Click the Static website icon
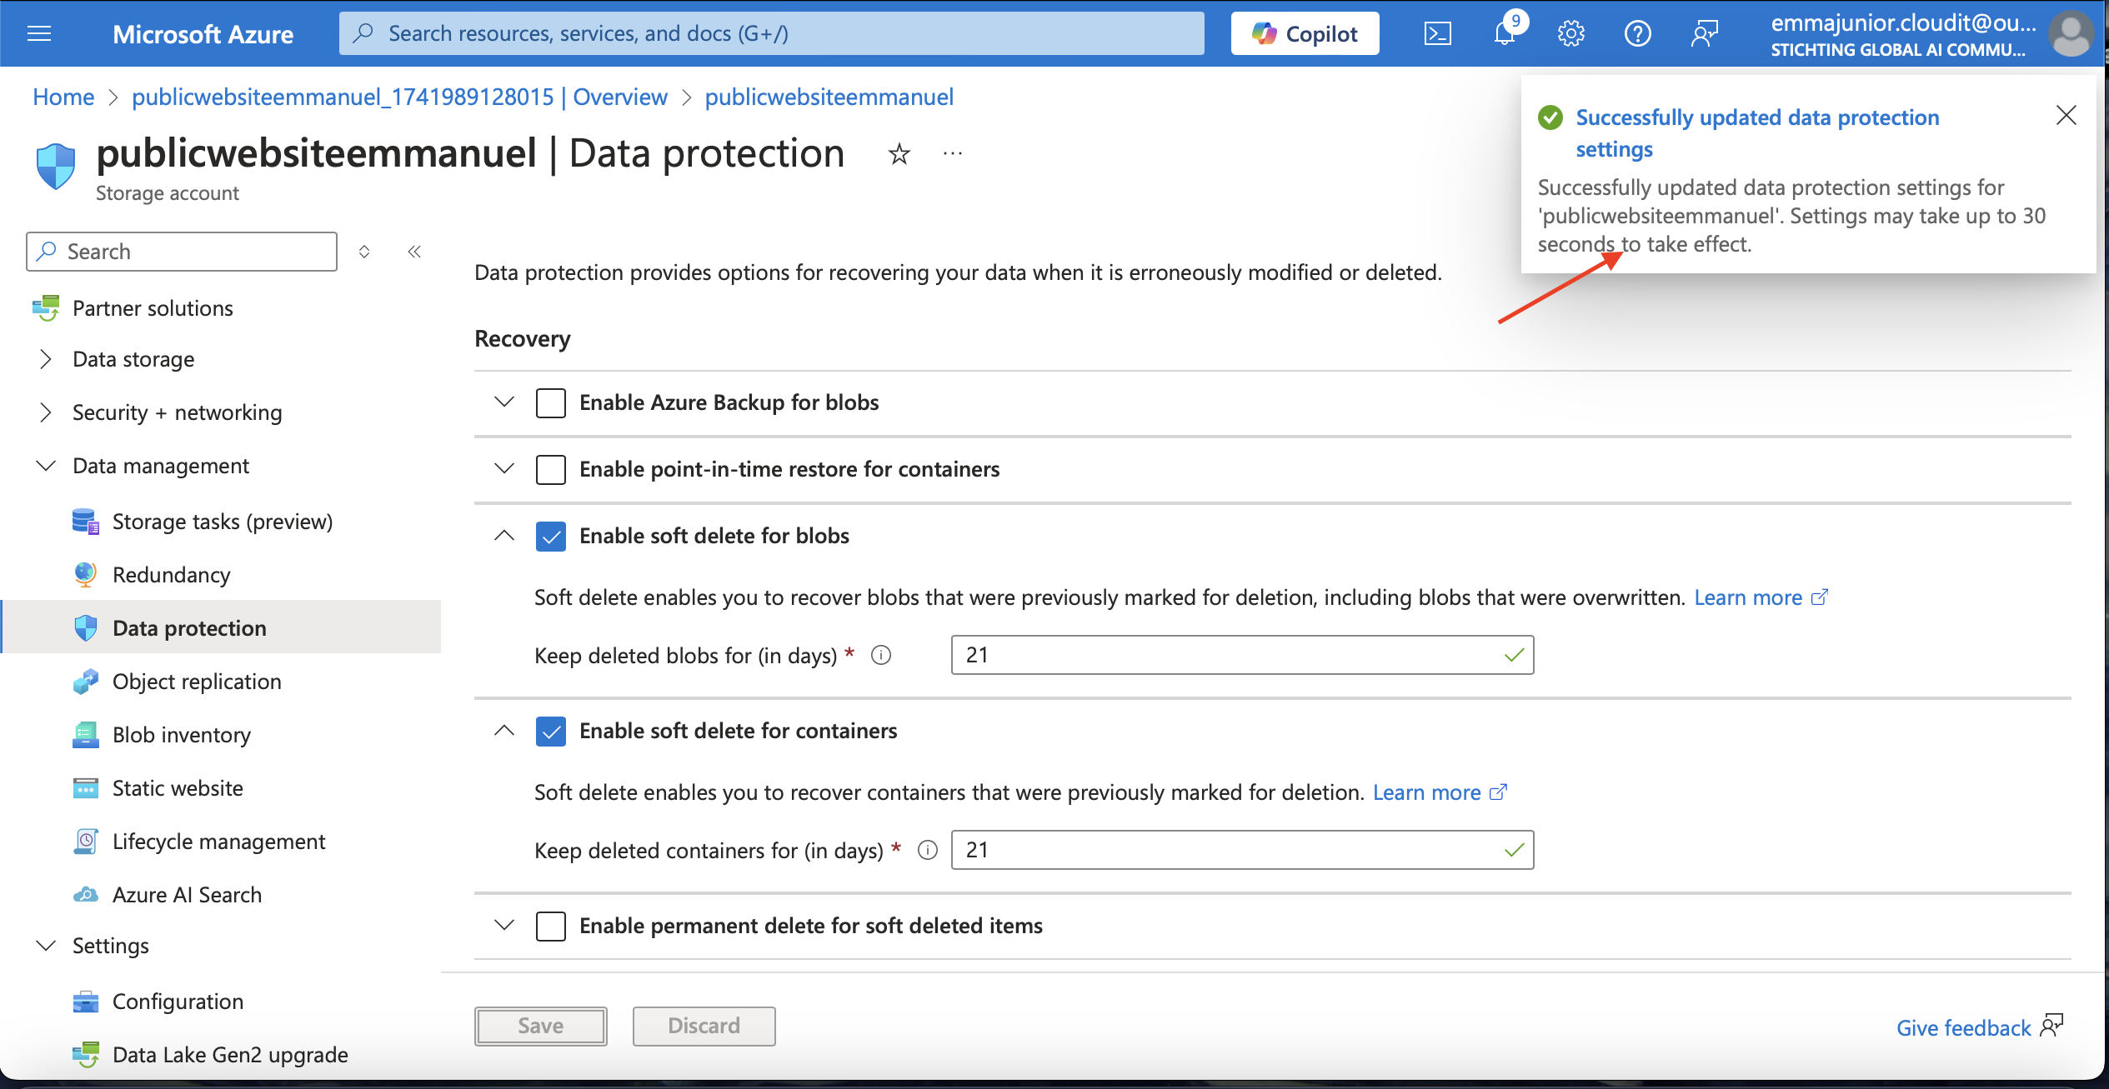This screenshot has height=1089, width=2109. click(86, 788)
